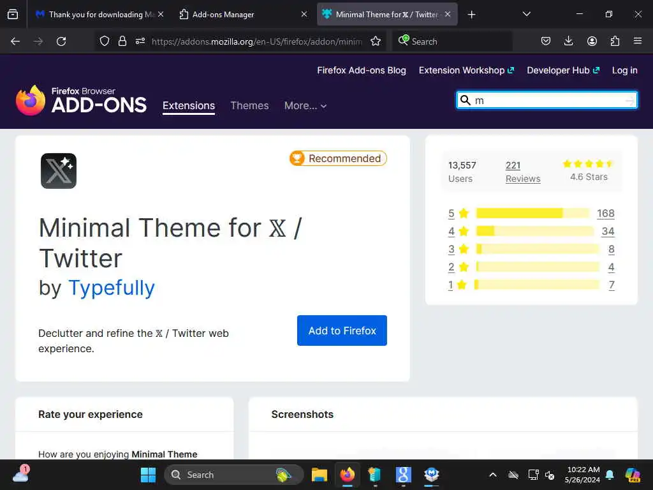This screenshot has width=653, height=490.
Task: Open Firefox application hamburger menu
Action: coord(638,41)
